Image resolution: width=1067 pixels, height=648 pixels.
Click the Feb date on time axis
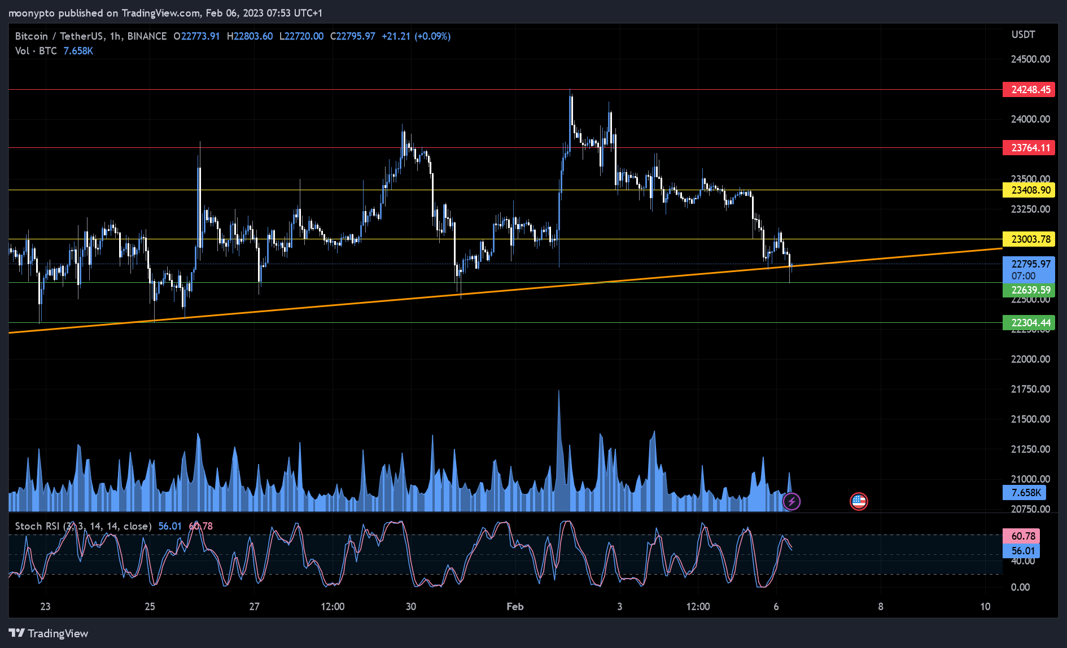tap(515, 607)
